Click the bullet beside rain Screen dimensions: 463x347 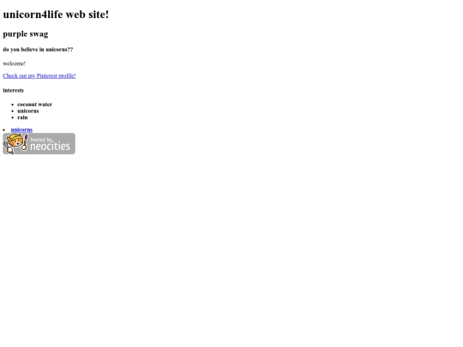click(x=12, y=117)
